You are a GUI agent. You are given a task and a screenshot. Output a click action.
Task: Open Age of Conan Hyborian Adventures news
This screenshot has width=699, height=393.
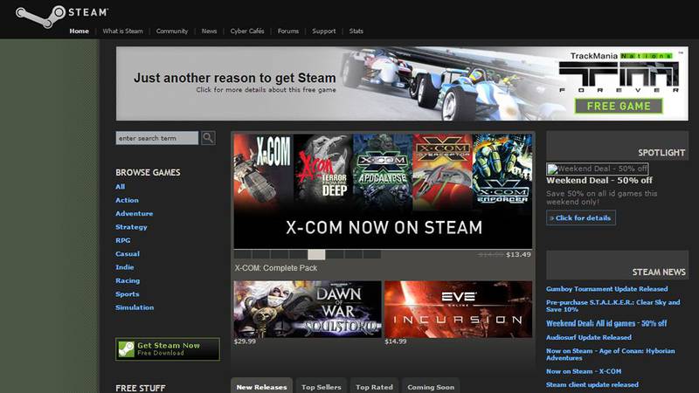coord(610,355)
